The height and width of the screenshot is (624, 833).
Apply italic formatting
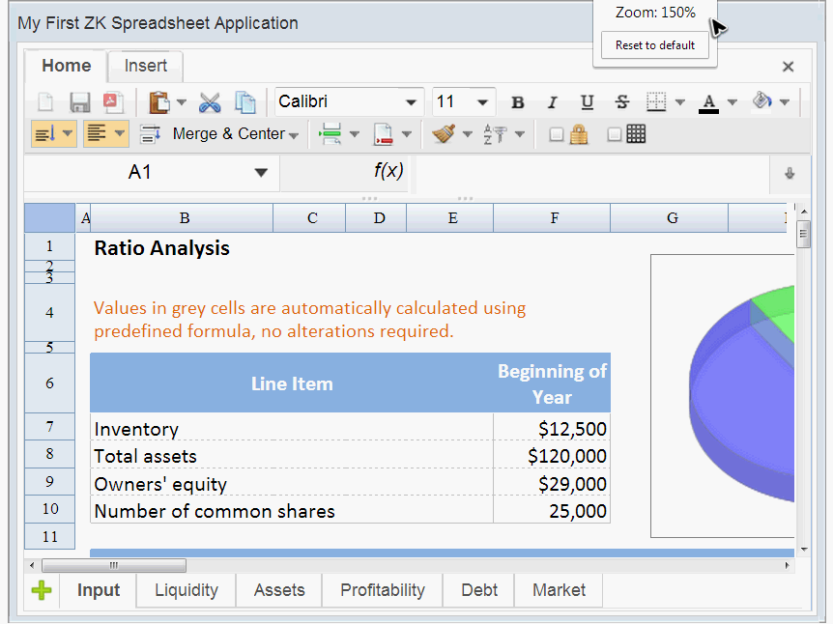click(553, 102)
